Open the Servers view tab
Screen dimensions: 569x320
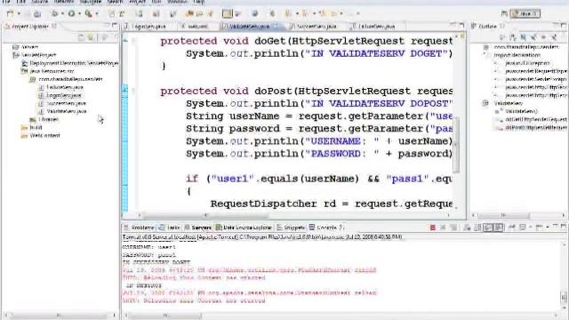coord(198,228)
